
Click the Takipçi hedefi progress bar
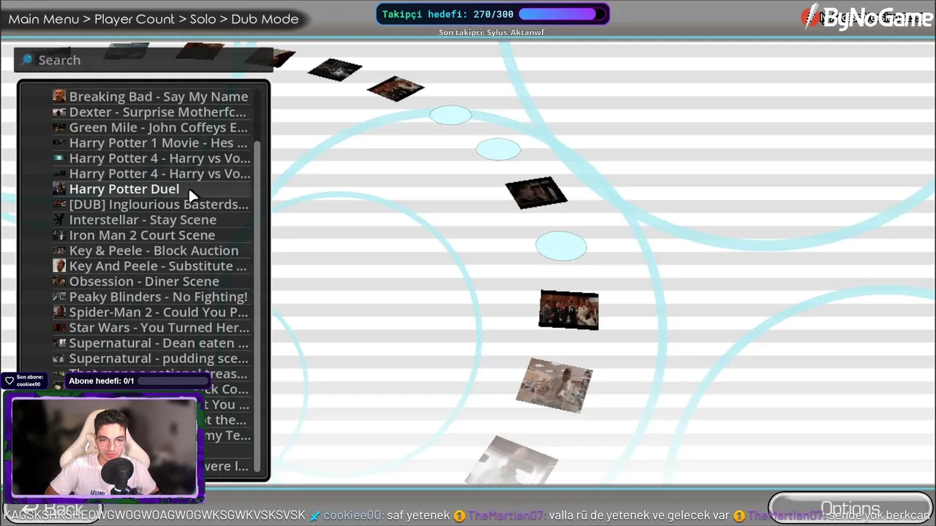(x=562, y=14)
